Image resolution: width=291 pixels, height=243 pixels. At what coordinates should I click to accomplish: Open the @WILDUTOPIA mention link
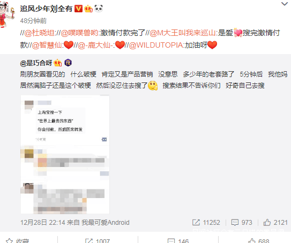coord(156,45)
